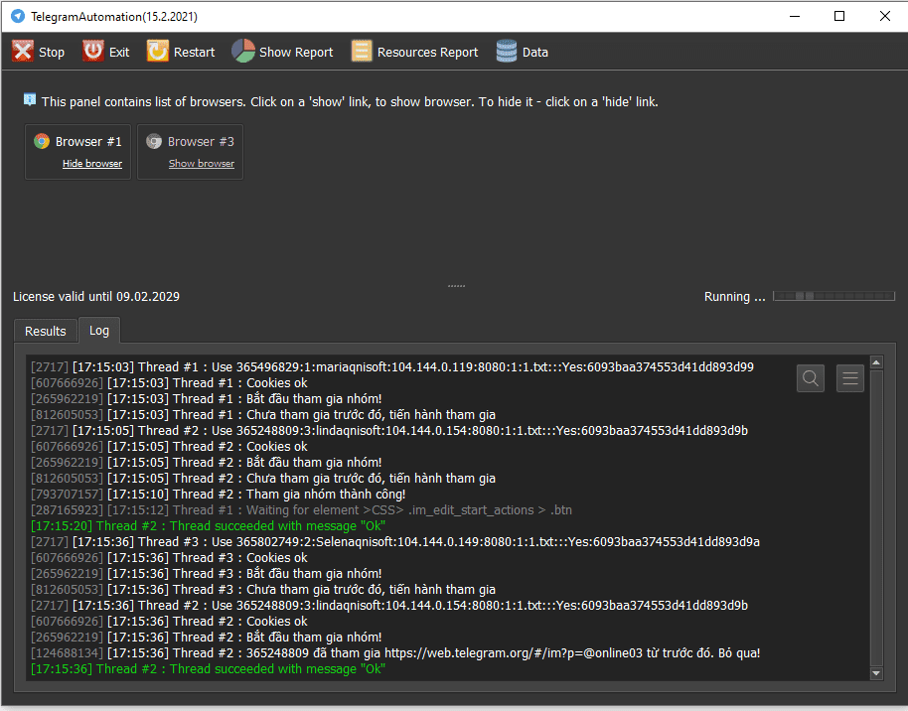Click log line with web.telegram.org @online03 URL
The height and width of the screenshot is (711, 908).
coord(395,653)
